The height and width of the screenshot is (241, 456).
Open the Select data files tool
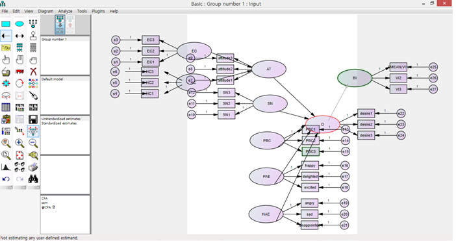[6, 108]
